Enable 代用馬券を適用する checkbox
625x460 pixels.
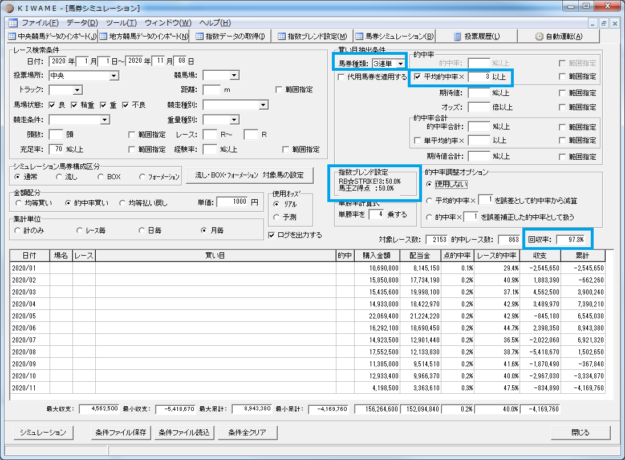click(x=341, y=77)
